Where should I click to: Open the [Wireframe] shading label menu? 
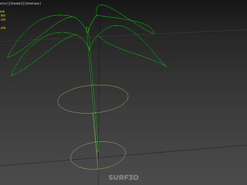point(33,4)
